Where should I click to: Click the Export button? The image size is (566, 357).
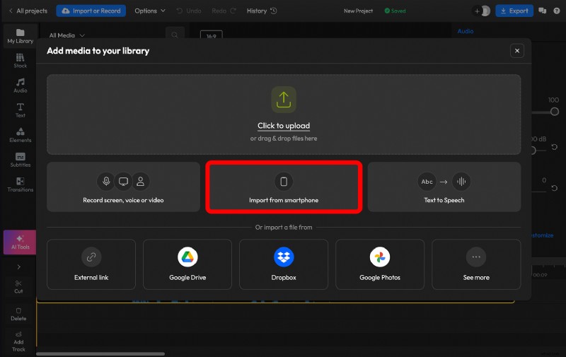514,11
